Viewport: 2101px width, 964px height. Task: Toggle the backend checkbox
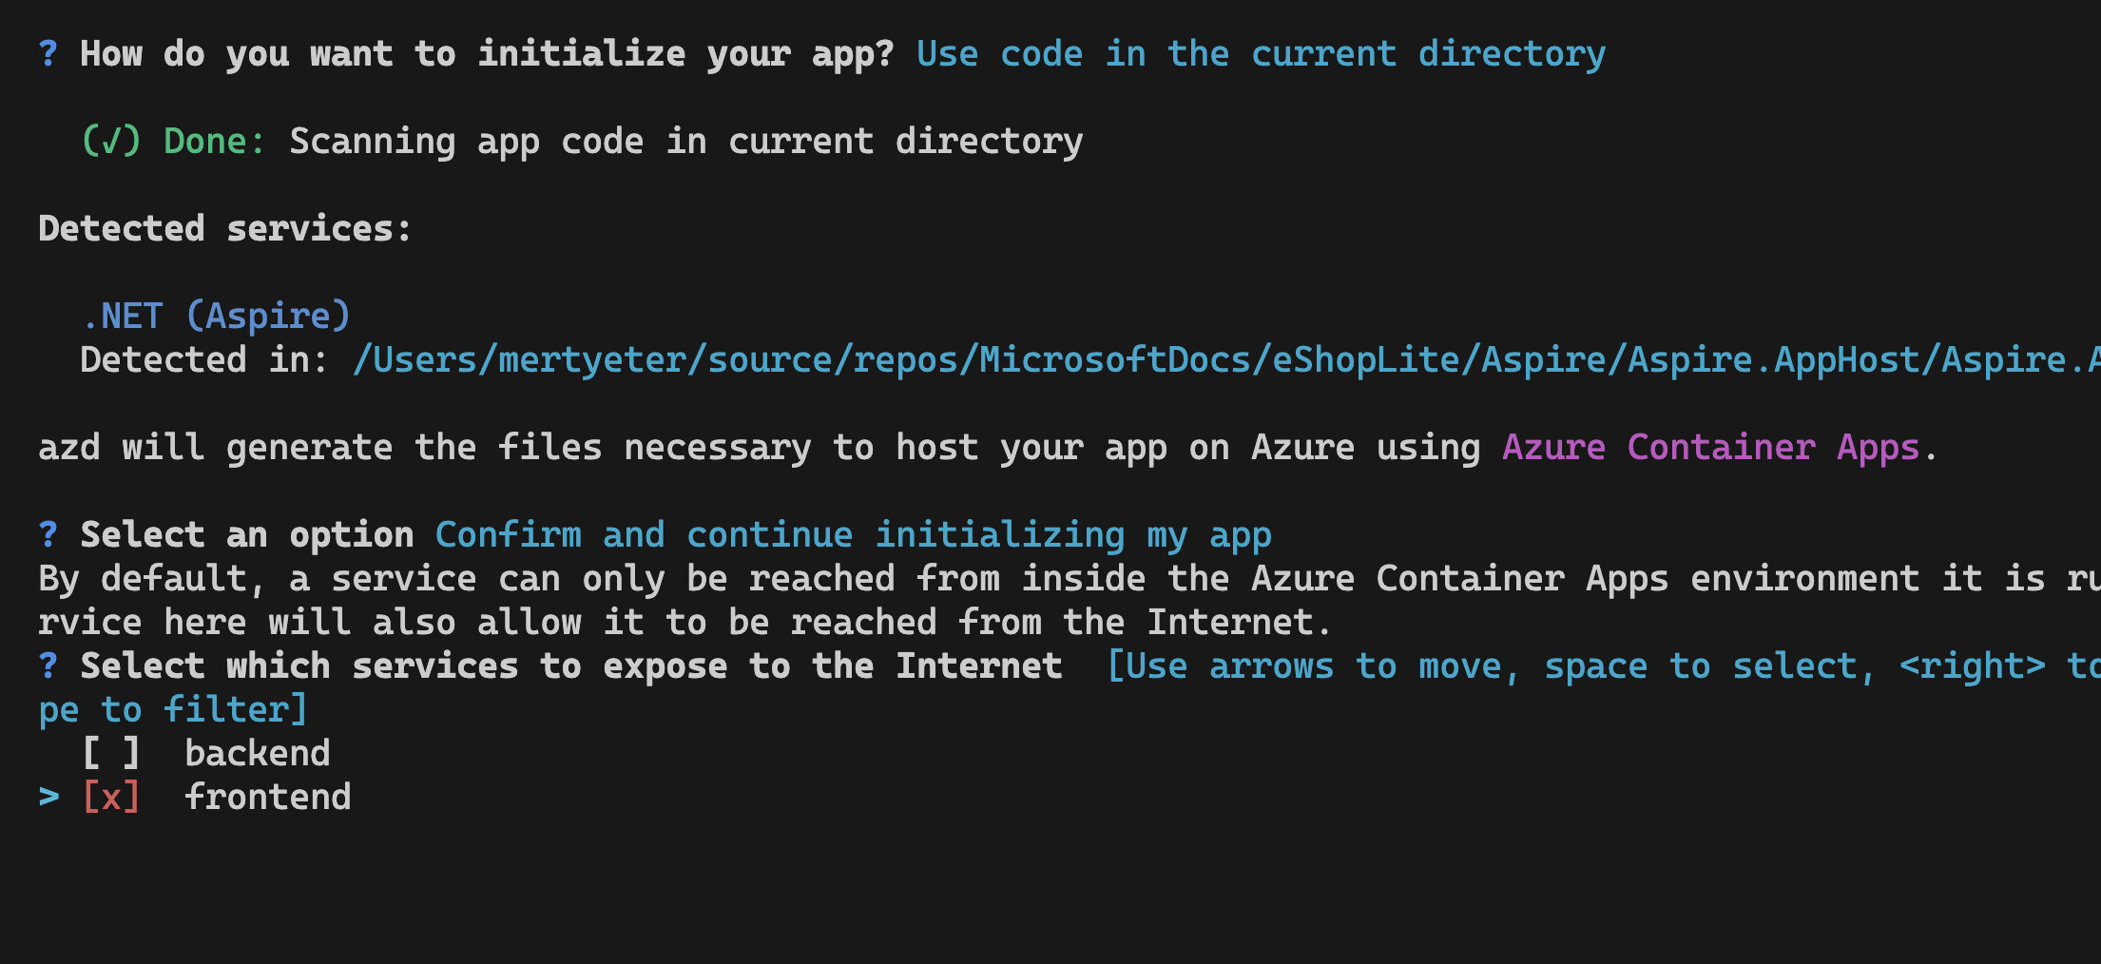point(111,753)
